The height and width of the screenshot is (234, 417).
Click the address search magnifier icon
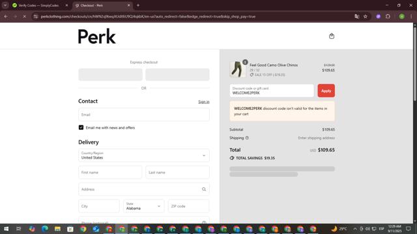coord(204,189)
